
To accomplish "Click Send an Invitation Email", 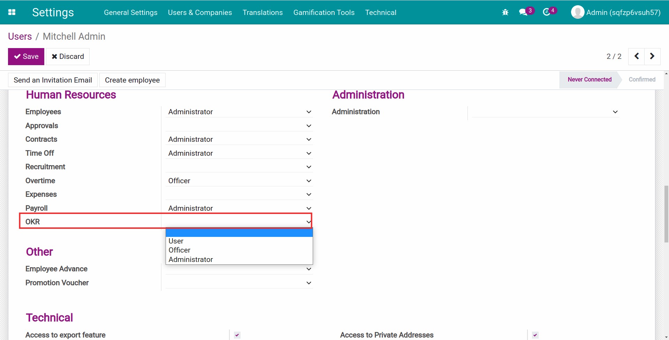I will pos(53,80).
